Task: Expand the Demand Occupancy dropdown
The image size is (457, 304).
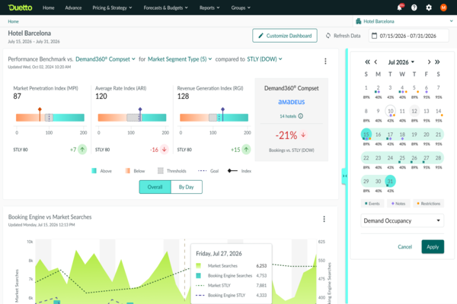Action: coord(401,221)
